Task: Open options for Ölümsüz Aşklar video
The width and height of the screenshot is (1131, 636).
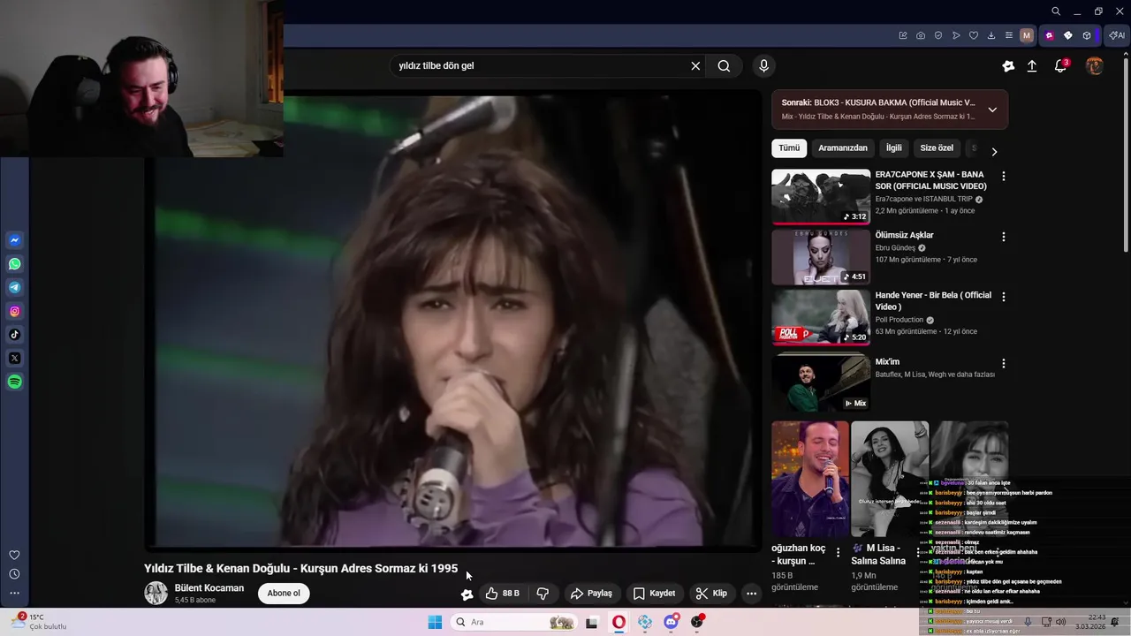Action: [1003, 237]
